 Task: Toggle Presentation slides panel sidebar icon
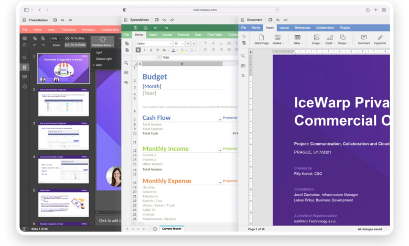point(25,68)
